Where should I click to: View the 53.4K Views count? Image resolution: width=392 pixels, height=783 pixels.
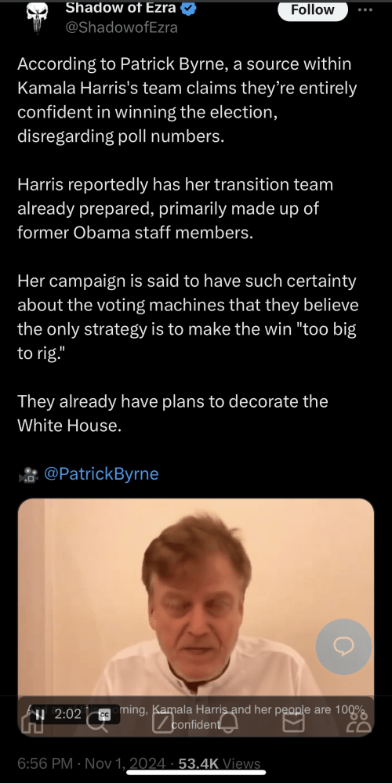[x=219, y=764]
